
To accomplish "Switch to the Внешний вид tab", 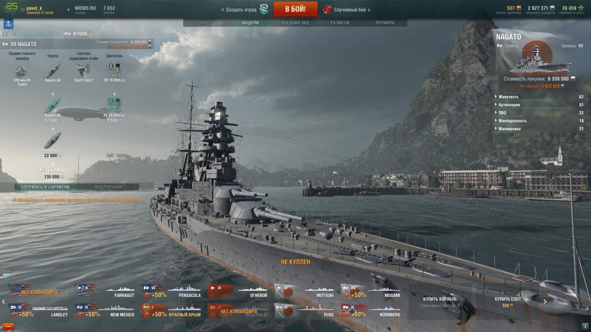I will tap(295, 23).
